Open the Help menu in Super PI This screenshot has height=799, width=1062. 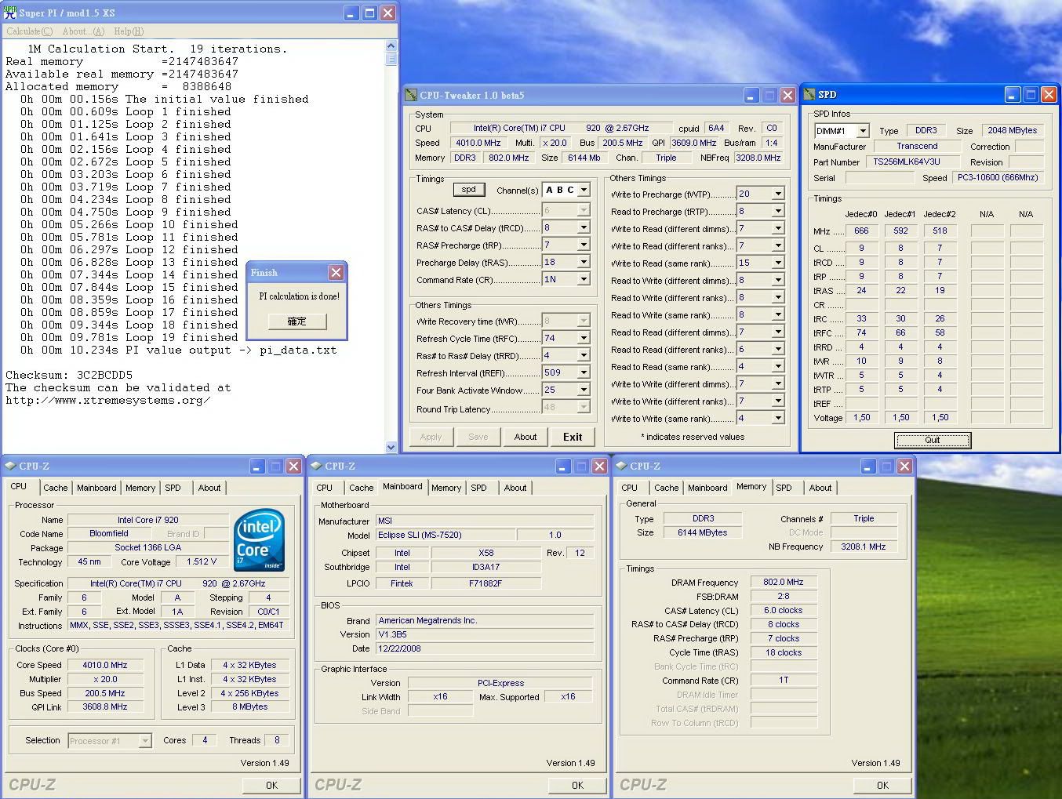129,31
